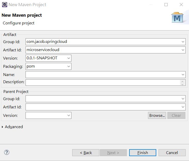
Task: Click the Finish button
Action: point(143,153)
